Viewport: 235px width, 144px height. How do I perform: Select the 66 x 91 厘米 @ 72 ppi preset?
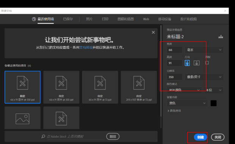[100, 87]
